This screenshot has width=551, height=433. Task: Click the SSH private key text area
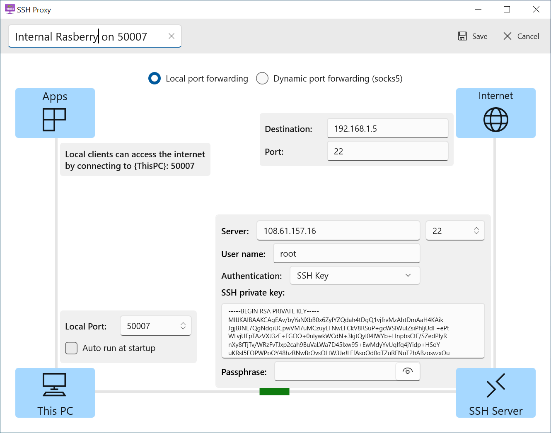click(353, 330)
